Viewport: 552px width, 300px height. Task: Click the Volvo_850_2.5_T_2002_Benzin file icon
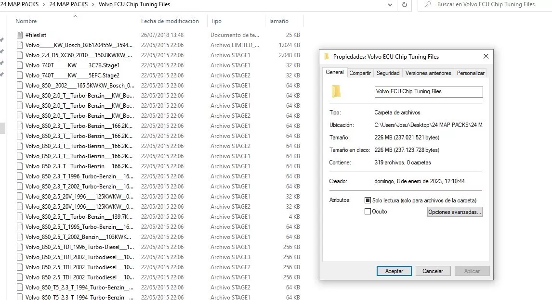20,237
